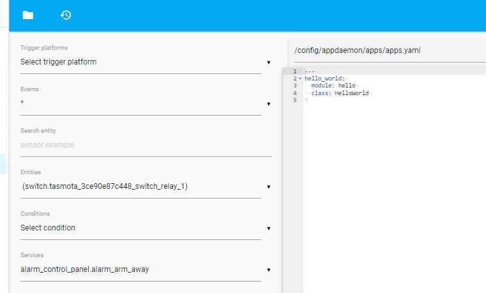Open the file browser folder icon
The width and height of the screenshot is (486, 293).
(x=28, y=15)
